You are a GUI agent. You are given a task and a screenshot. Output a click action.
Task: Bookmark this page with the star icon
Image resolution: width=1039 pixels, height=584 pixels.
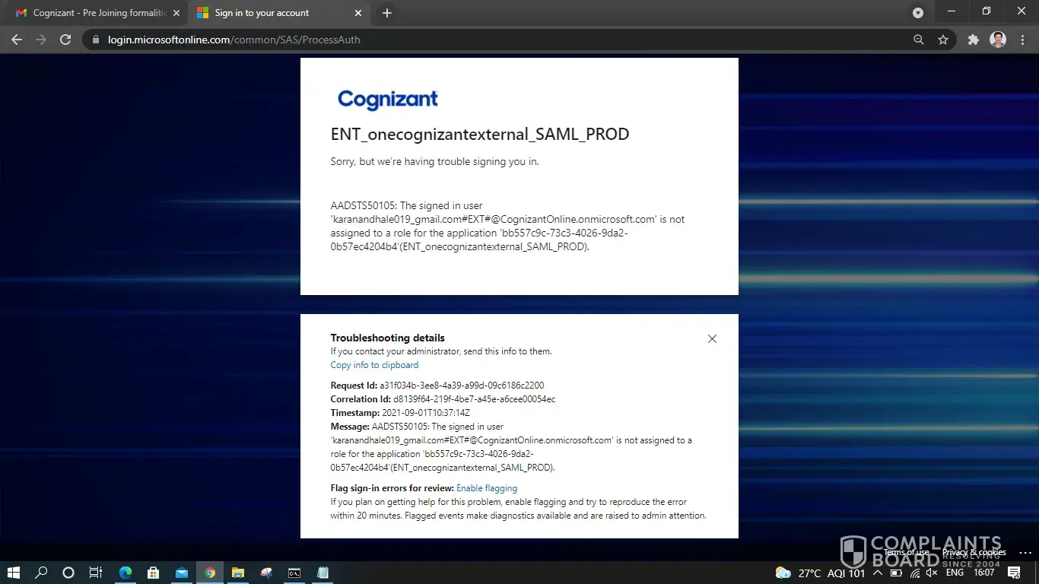(x=943, y=40)
